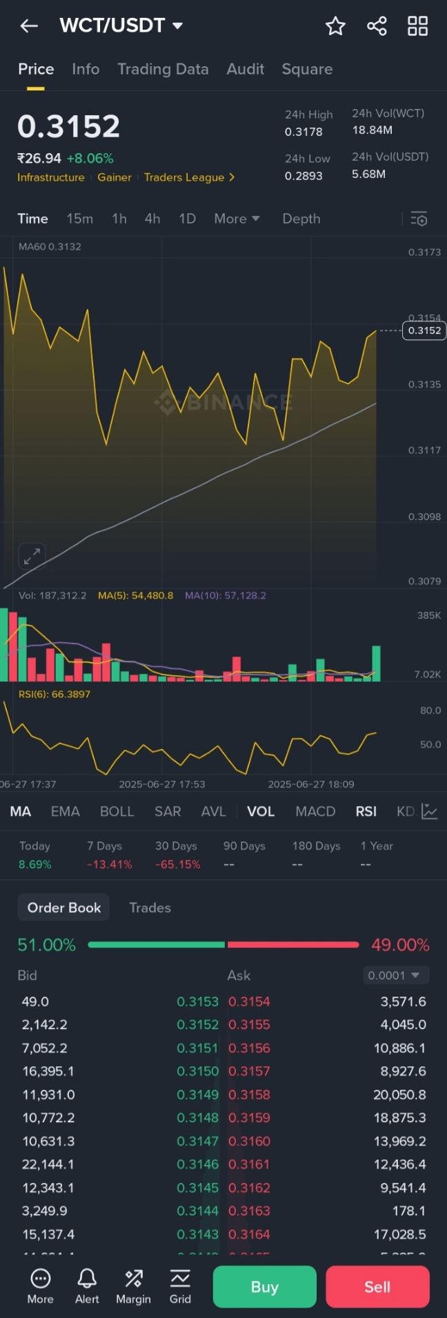Tap the back arrow icon
Image resolution: width=447 pixels, height=1318 pixels.
[29, 26]
